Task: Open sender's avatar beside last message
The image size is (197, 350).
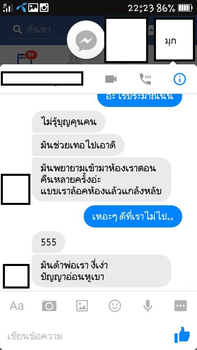Action: [x=16, y=276]
